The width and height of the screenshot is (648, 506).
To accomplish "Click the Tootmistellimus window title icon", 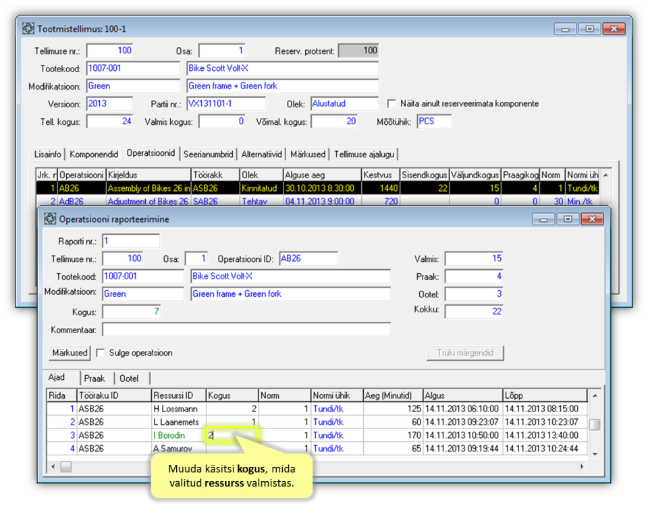I will coord(28,28).
